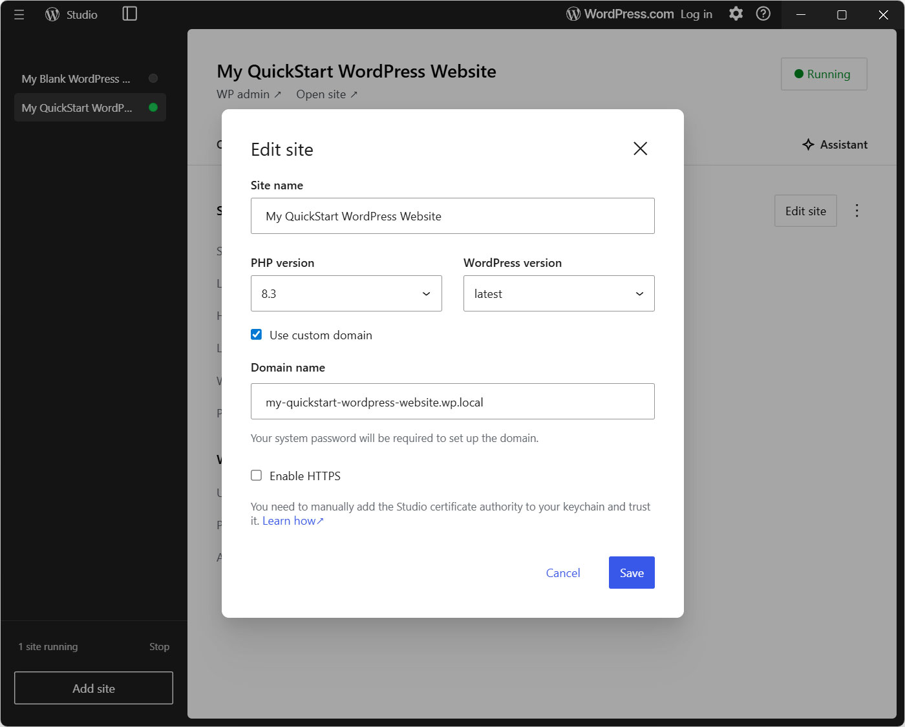This screenshot has height=727, width=905.
Task: Click inside the Site name field
Action: pos(452,216)
